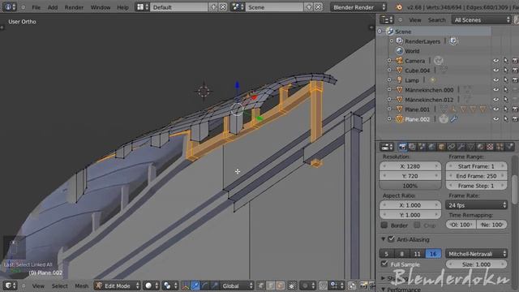Toggle Lamp visibility eye icon
The width and height of the screenshot is (519, 292).
(x=495, y=80)
